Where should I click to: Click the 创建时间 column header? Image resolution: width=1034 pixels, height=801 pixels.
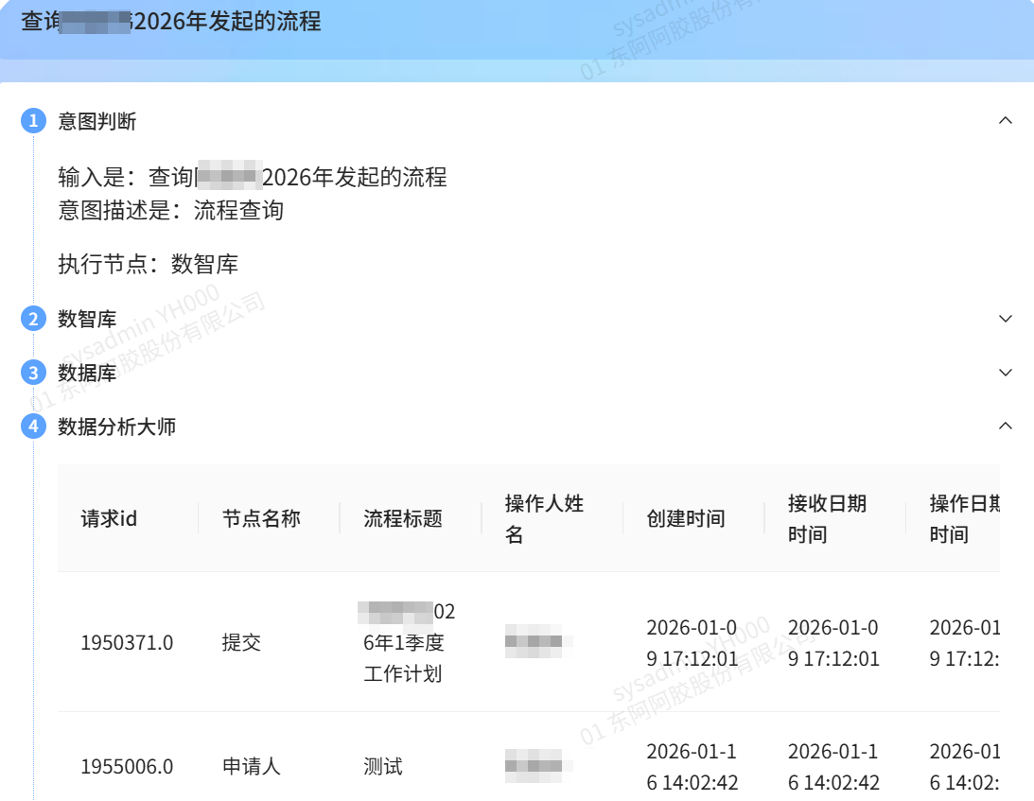[686, 519]
